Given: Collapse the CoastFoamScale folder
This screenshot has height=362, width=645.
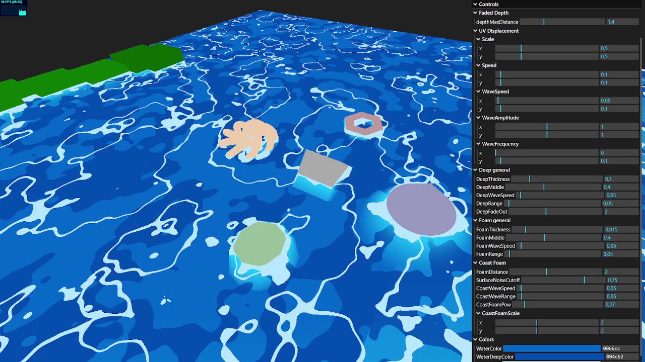Looking at the screenshot, I should point(478,313).
